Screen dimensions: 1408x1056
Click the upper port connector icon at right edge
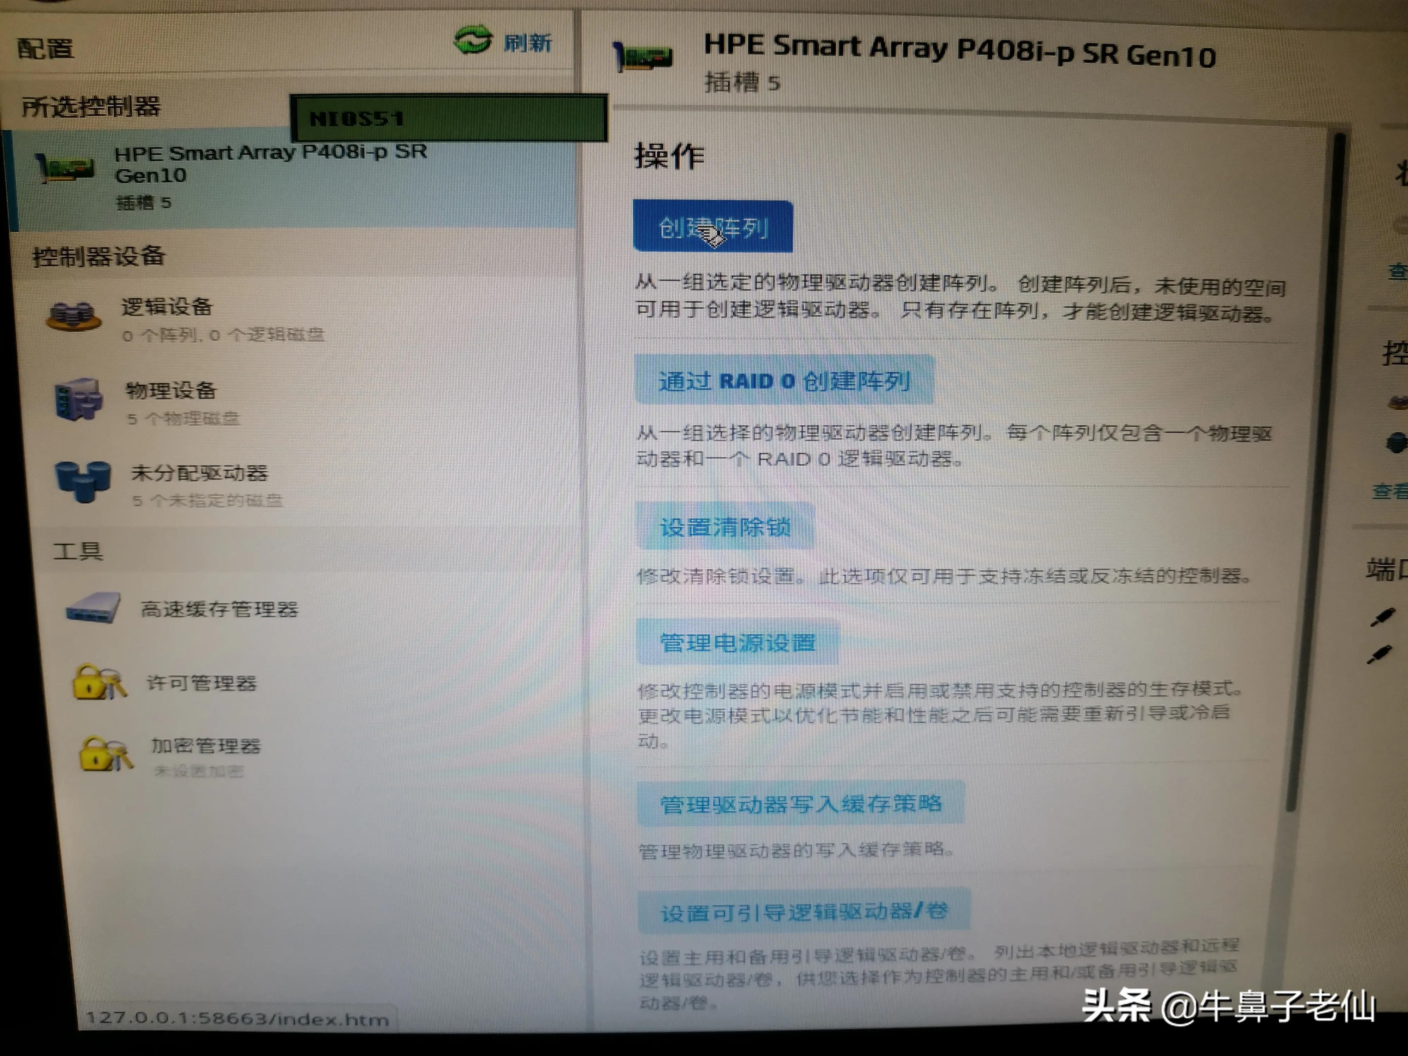pyautogui.click(x=1383, y=617)
